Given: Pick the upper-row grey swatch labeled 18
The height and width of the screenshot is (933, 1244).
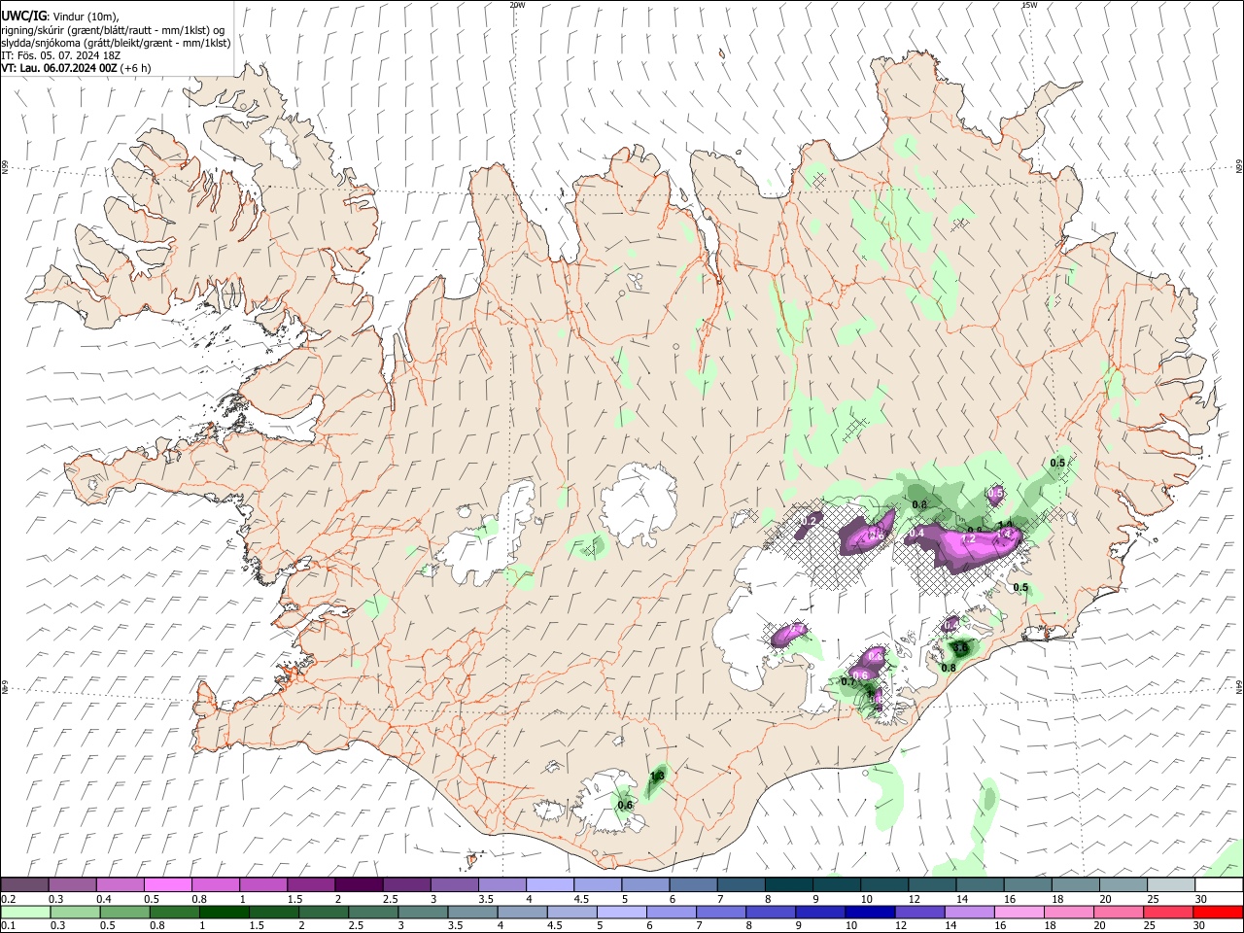Looking at the screenshot, I should (x=1075, y=884).
